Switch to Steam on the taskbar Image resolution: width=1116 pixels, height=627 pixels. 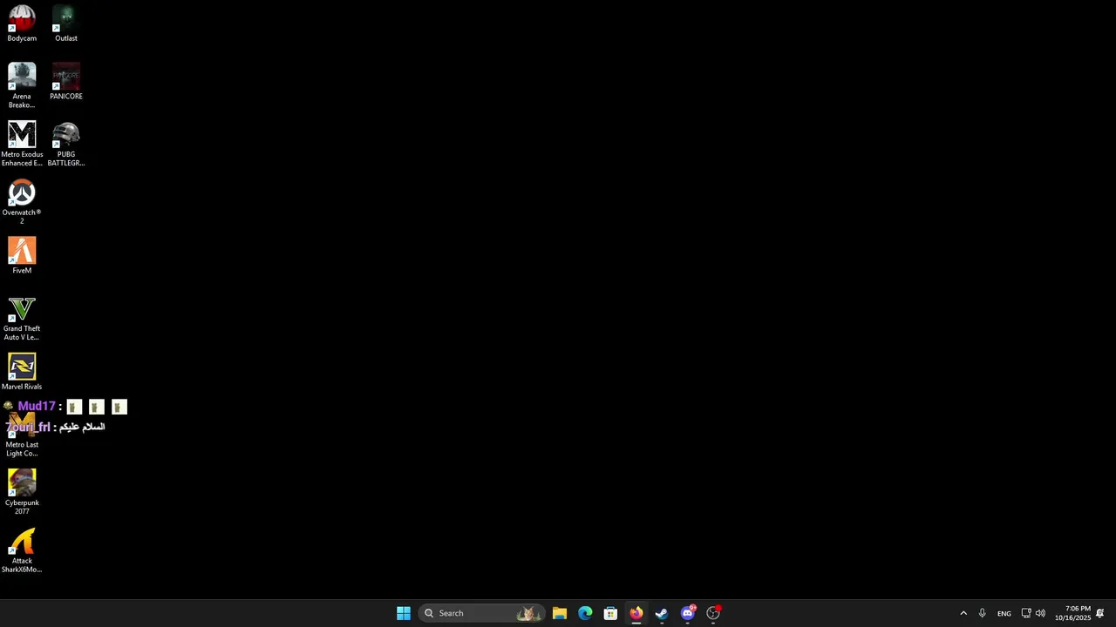662,613
